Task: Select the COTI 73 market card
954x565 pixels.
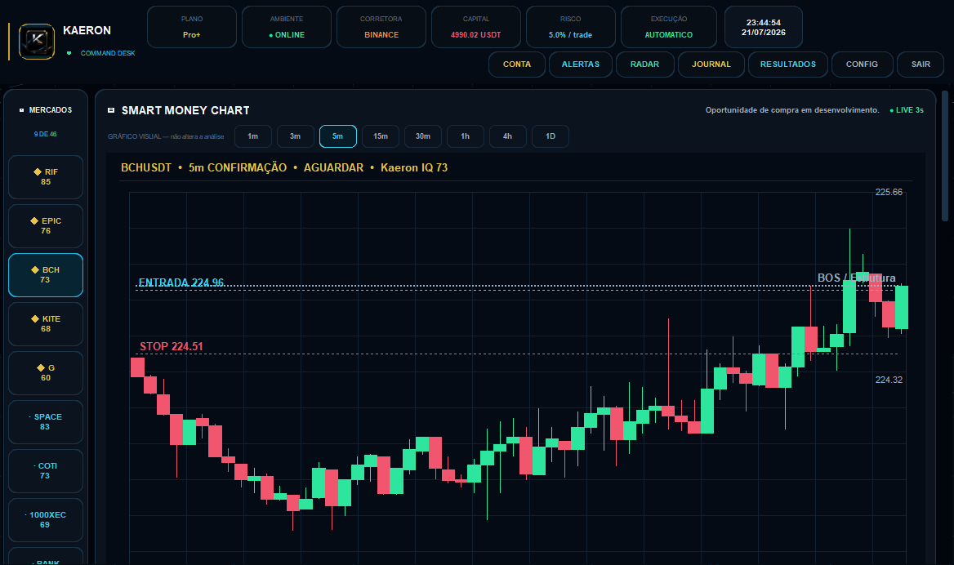Action: [x=46, y=471]
